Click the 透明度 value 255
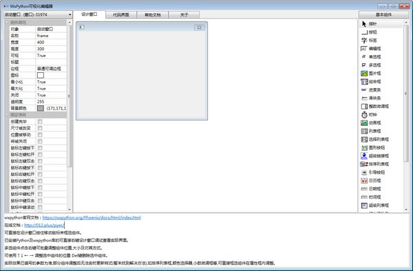Image resolution: width=413 pixels, height=271 pixels. pyautogui.click(x=51, y=102)
